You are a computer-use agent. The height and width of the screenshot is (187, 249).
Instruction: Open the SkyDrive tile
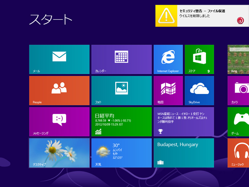coord(199,90)
